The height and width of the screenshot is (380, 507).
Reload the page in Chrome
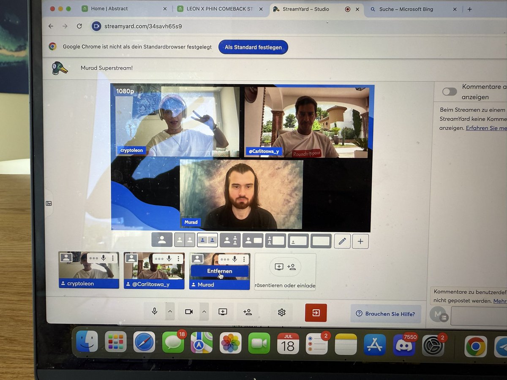coord(79,26)
